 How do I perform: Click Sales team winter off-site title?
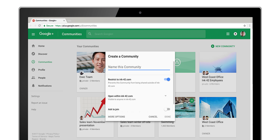[135, 122]
